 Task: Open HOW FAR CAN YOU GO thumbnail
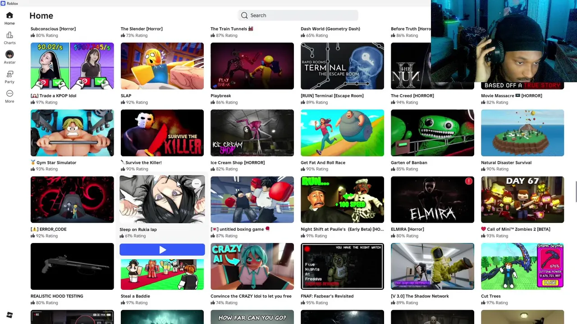coord(252,317)
